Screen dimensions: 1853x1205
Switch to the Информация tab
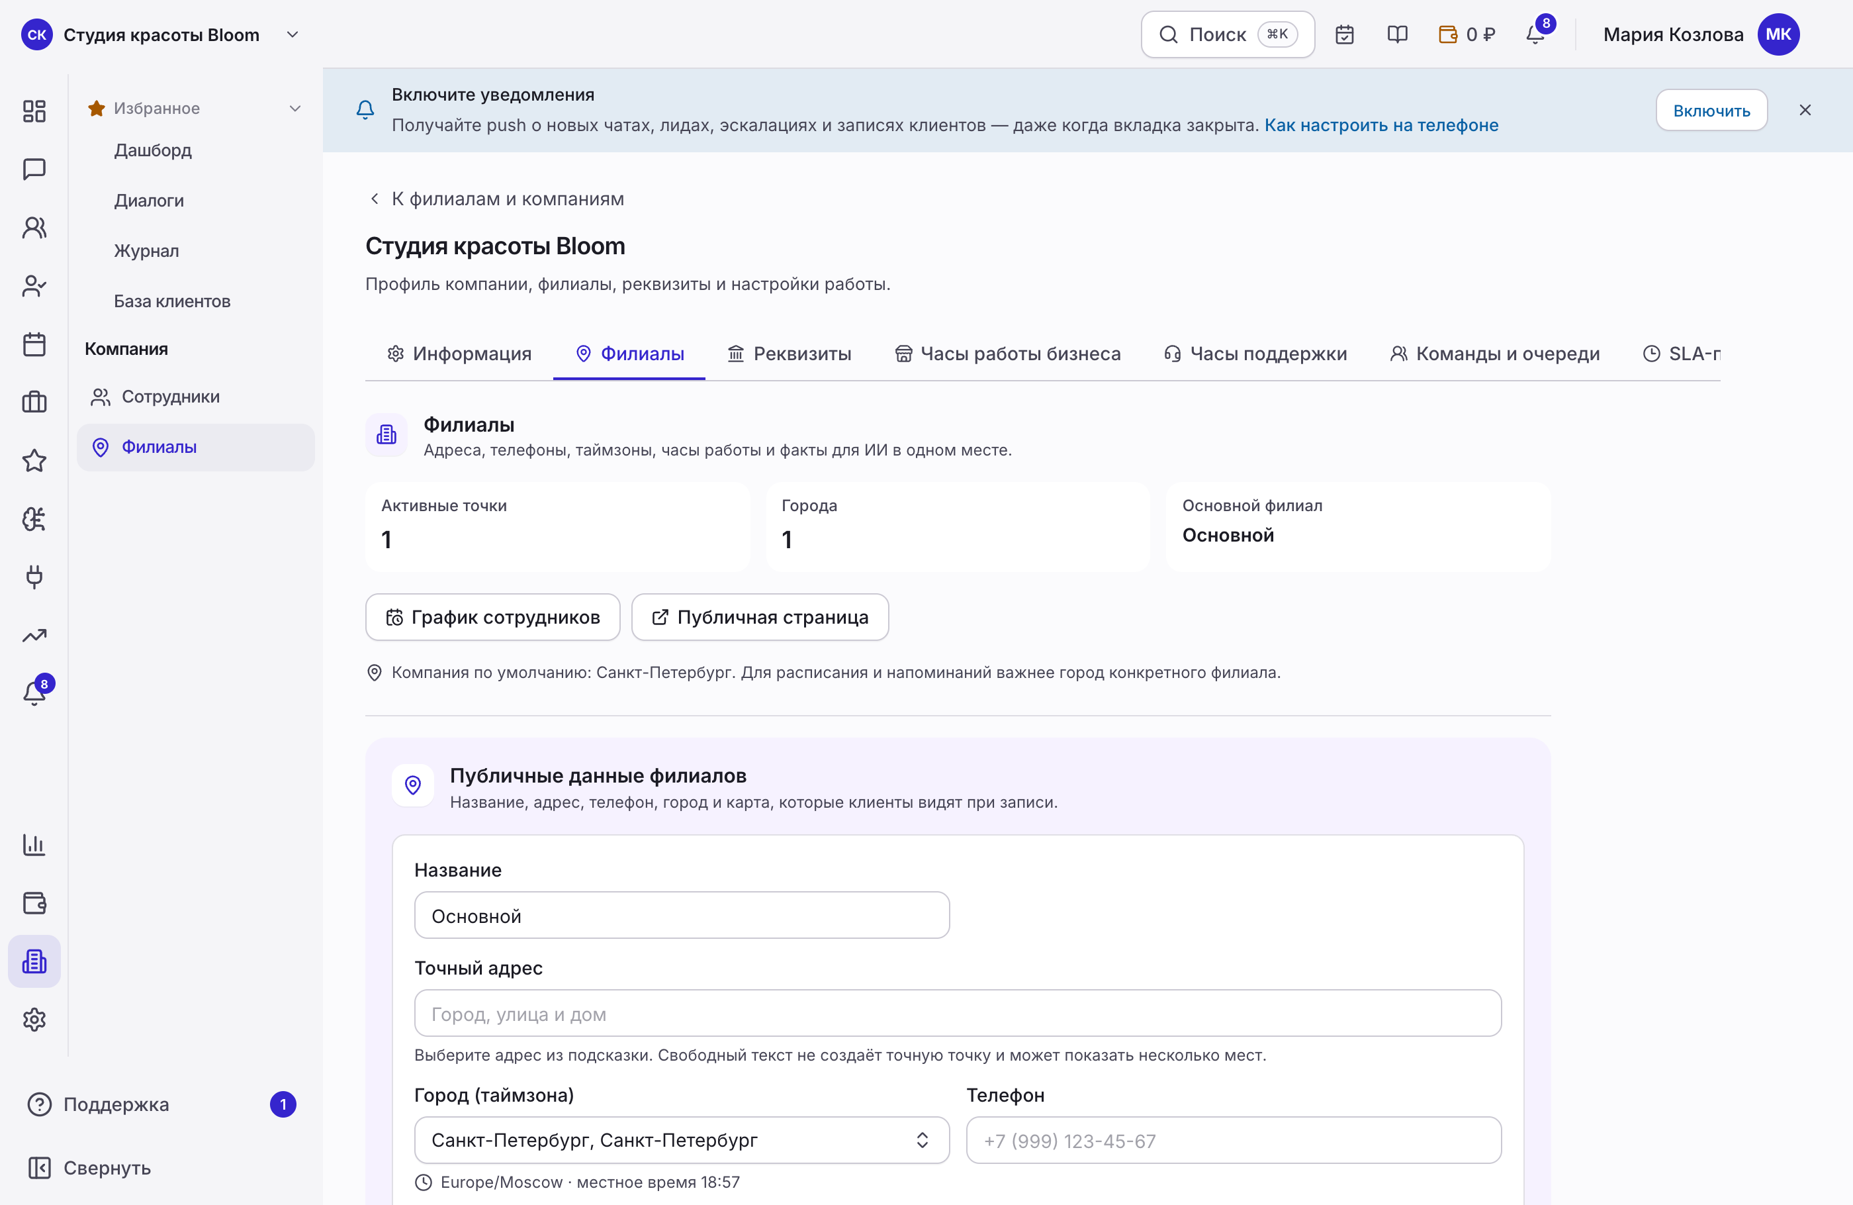[x=459, y=354]
